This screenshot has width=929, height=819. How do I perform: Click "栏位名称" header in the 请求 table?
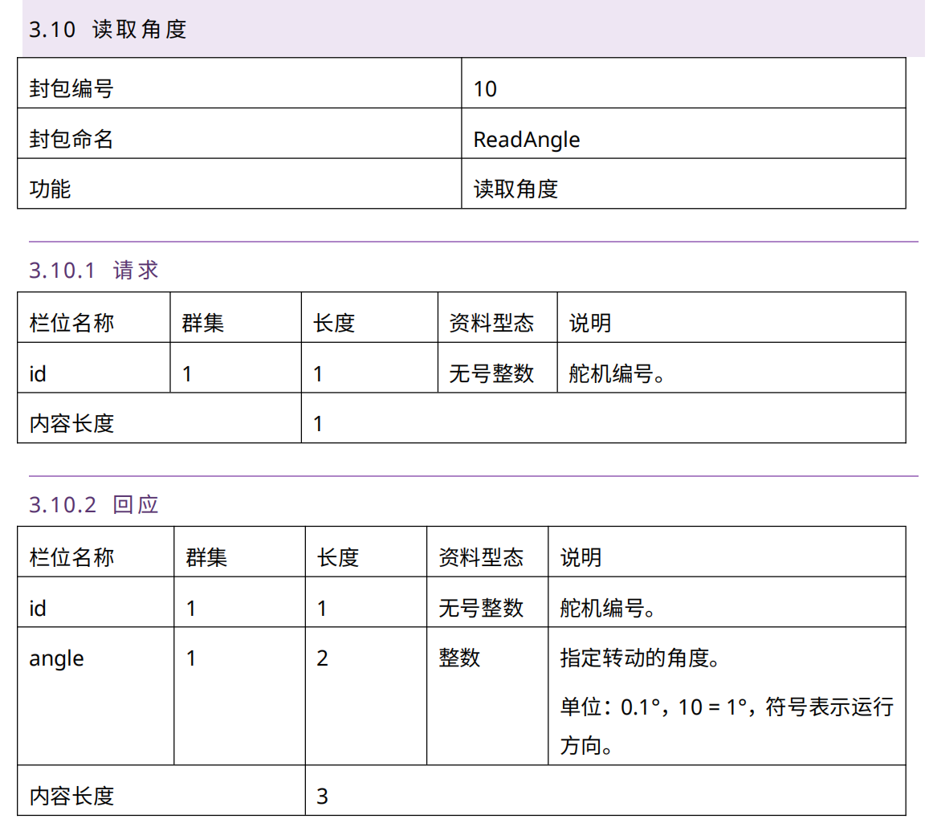(71, 323)
